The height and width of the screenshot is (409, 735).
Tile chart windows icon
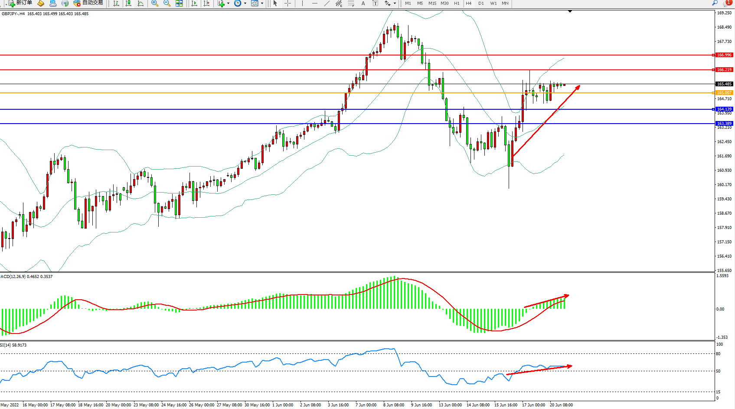point(179,3)
